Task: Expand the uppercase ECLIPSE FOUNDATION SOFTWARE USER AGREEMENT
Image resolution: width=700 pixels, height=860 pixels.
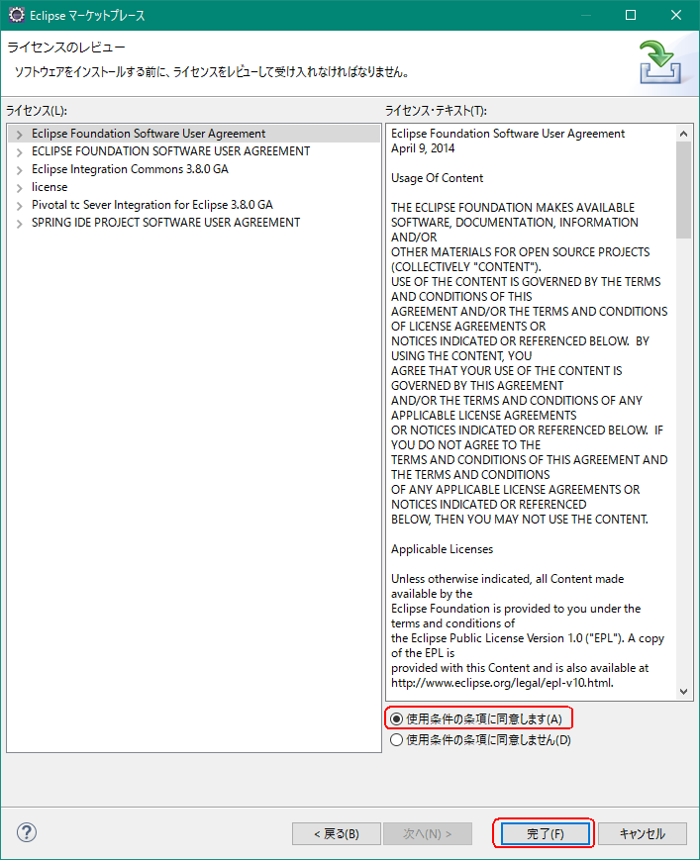Action: [19, 152]
